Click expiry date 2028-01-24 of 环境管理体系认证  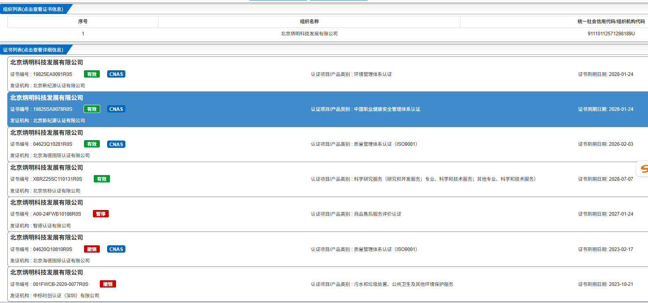(621, 74)
